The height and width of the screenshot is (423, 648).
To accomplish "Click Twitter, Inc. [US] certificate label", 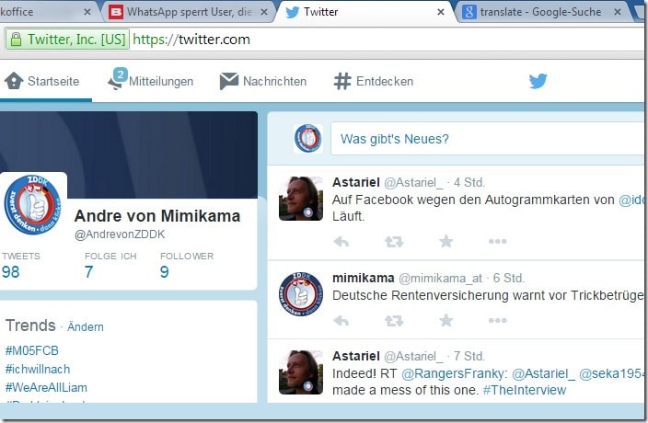I will (76, 40).
